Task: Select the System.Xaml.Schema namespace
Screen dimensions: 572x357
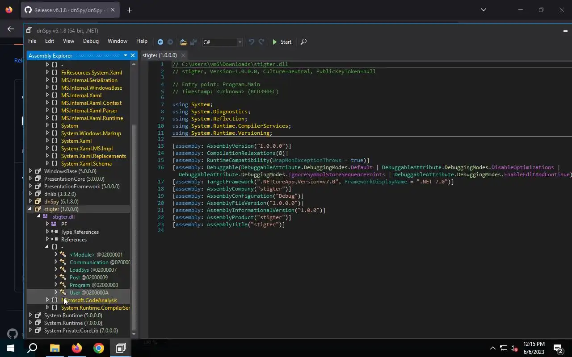Action: pos(86,163)
